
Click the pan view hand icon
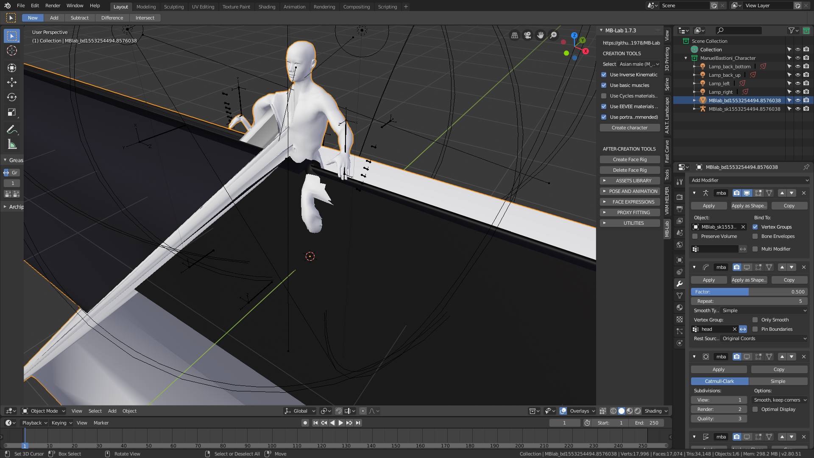pyautogui.click(x=541, y=35)
